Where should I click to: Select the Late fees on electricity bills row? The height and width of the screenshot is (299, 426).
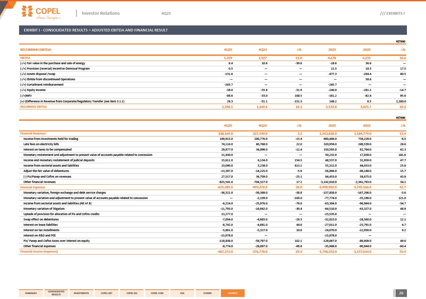[41, 144]
